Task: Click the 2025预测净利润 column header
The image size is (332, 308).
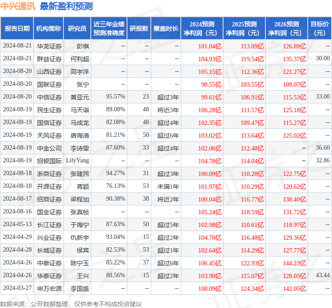Action: [244, 28]
